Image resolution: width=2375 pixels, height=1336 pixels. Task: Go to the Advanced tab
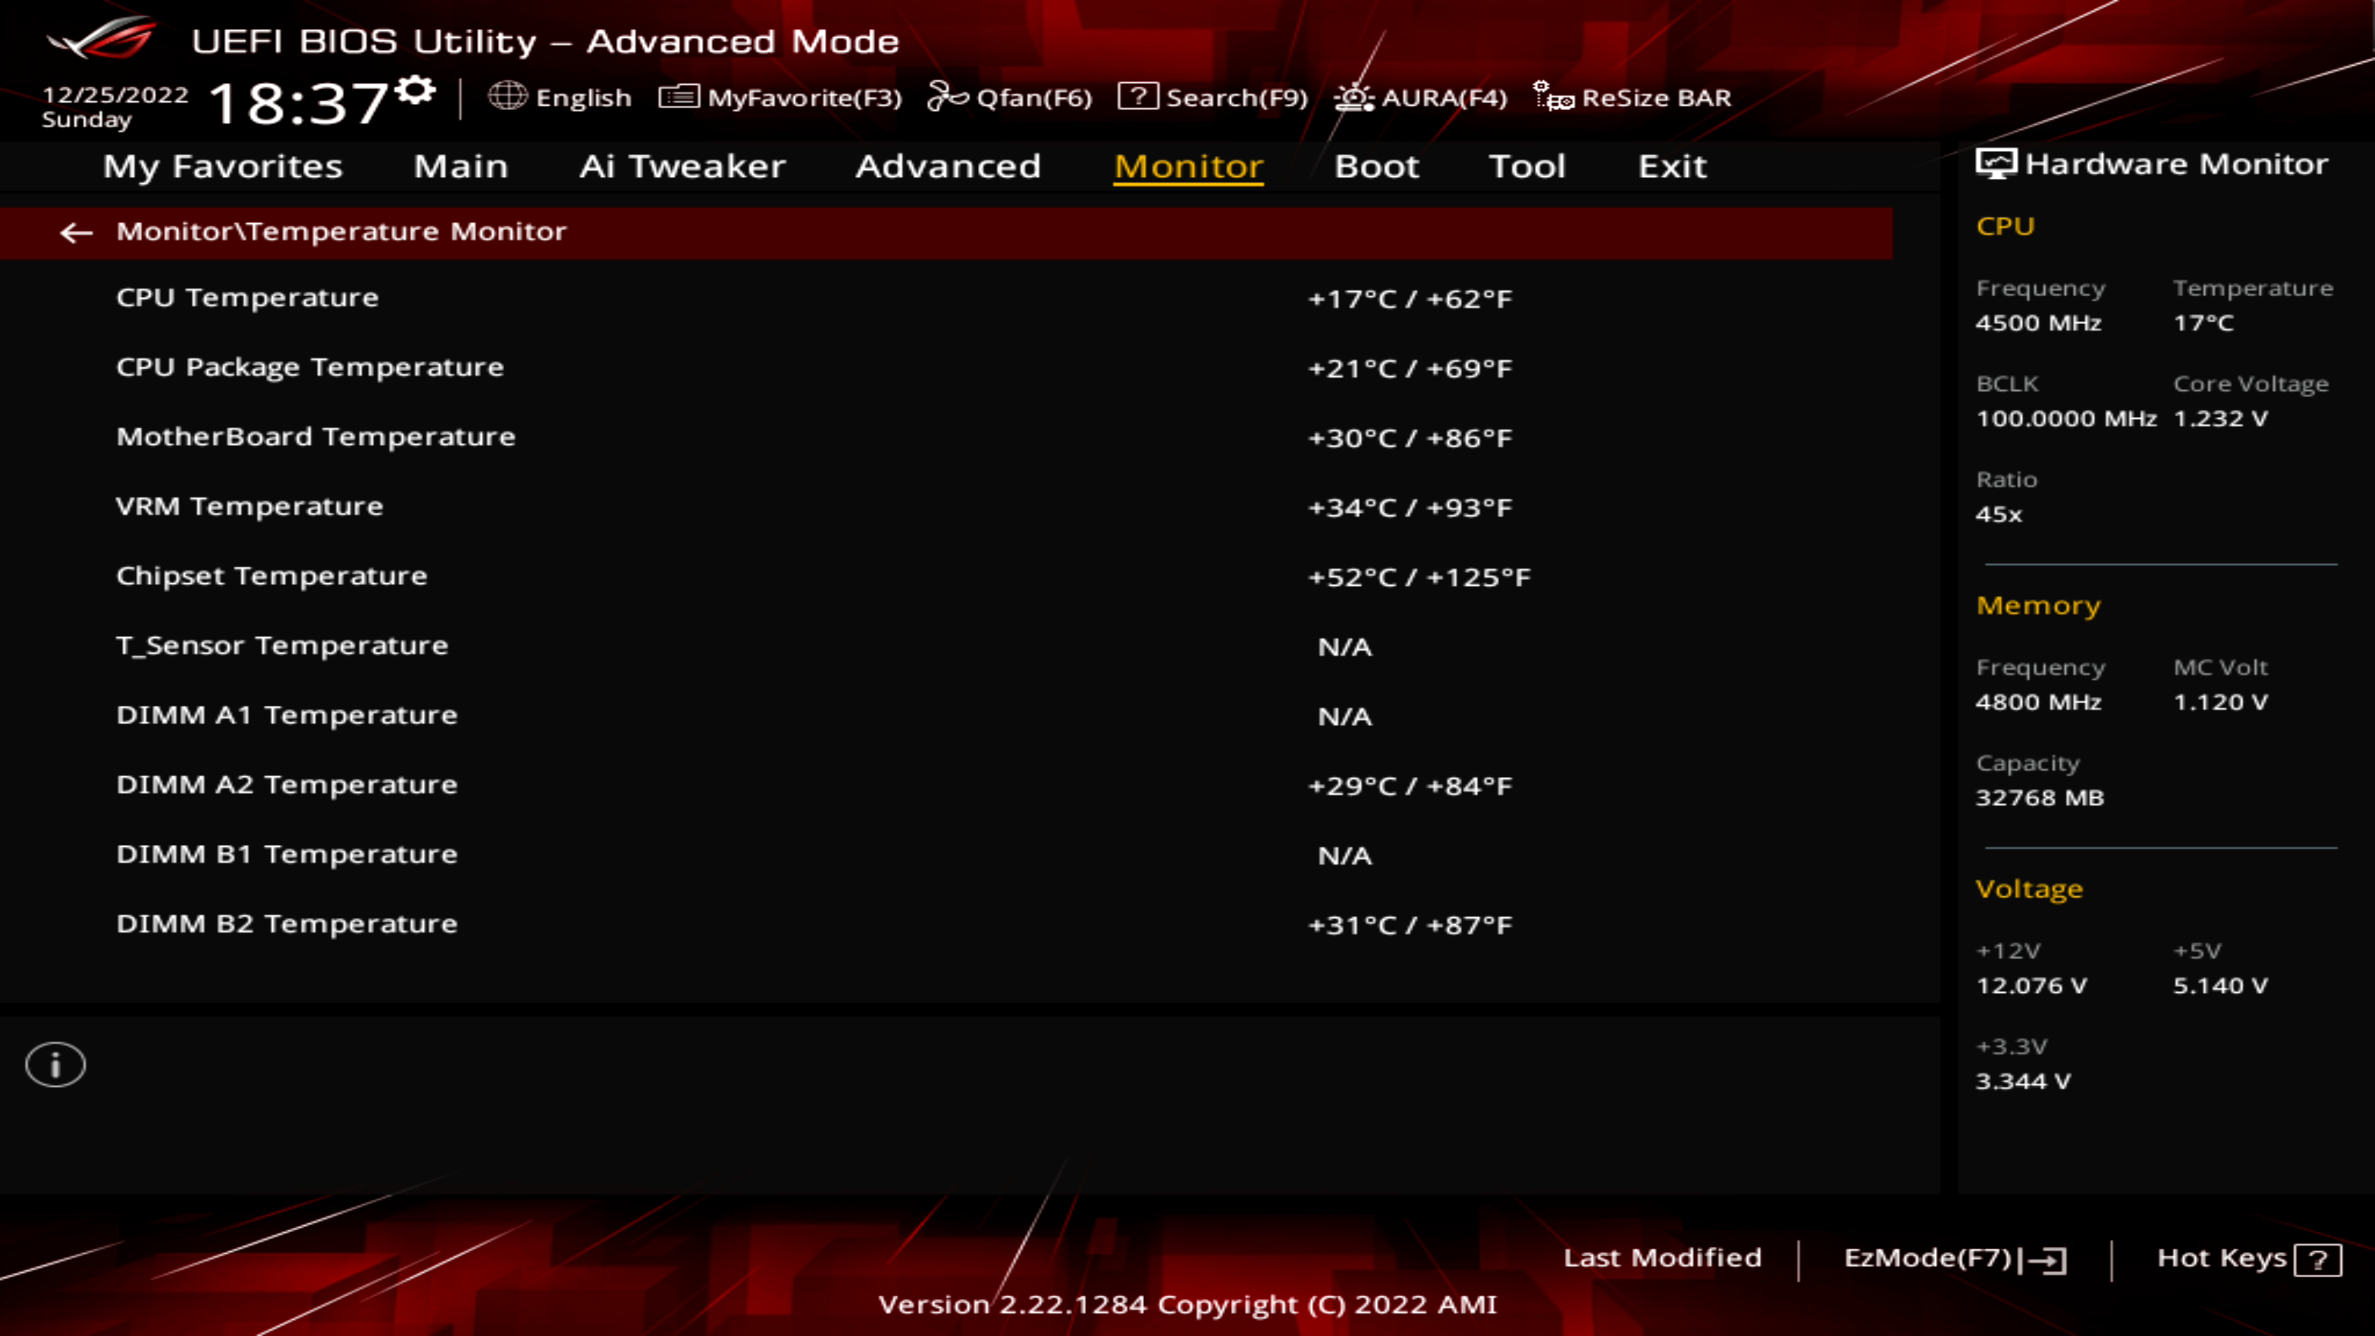(x=948, y=166)
